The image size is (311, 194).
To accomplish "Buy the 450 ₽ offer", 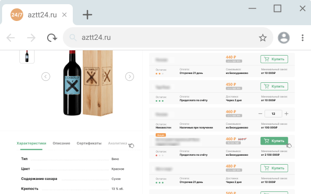I will point(274,87).
